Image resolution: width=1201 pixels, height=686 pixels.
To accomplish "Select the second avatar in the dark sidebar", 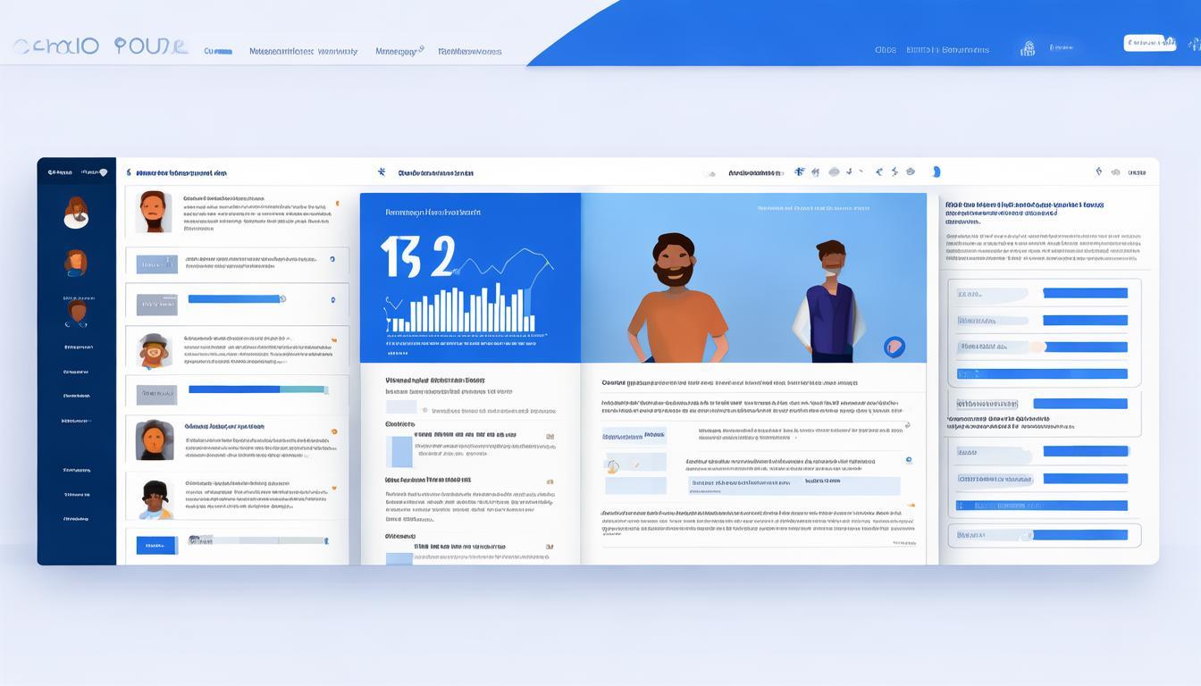I will [x=76, y=262].
